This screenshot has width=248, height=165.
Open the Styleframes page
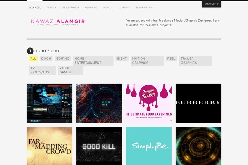point(71,7)
